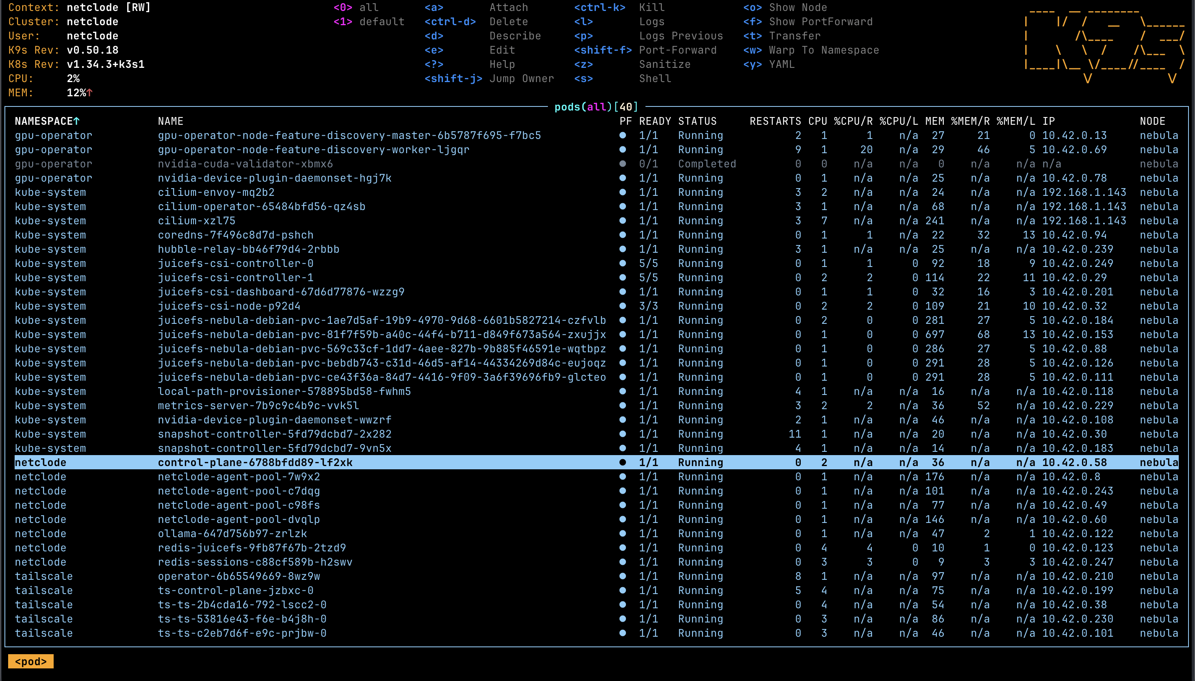Select the PF dot beside ollama-647d756b97-zrlzk

pyautogui.click(x=622, y=533)
